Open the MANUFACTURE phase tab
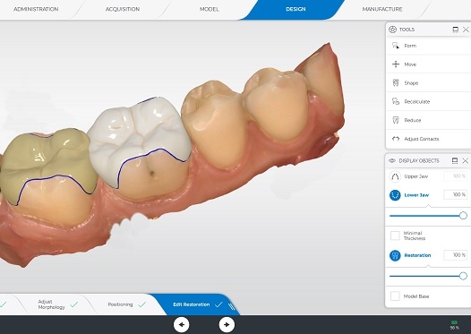 pos(382,9)
